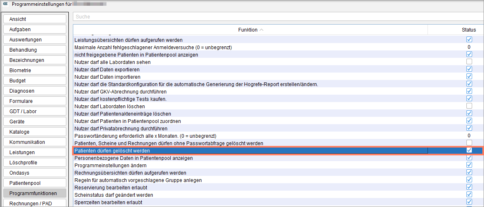Viewport: 484px width, 207px height.
Task: Select row Passwortänderung erforderlich alle x Monaten
Action: (x=278, y=136)
